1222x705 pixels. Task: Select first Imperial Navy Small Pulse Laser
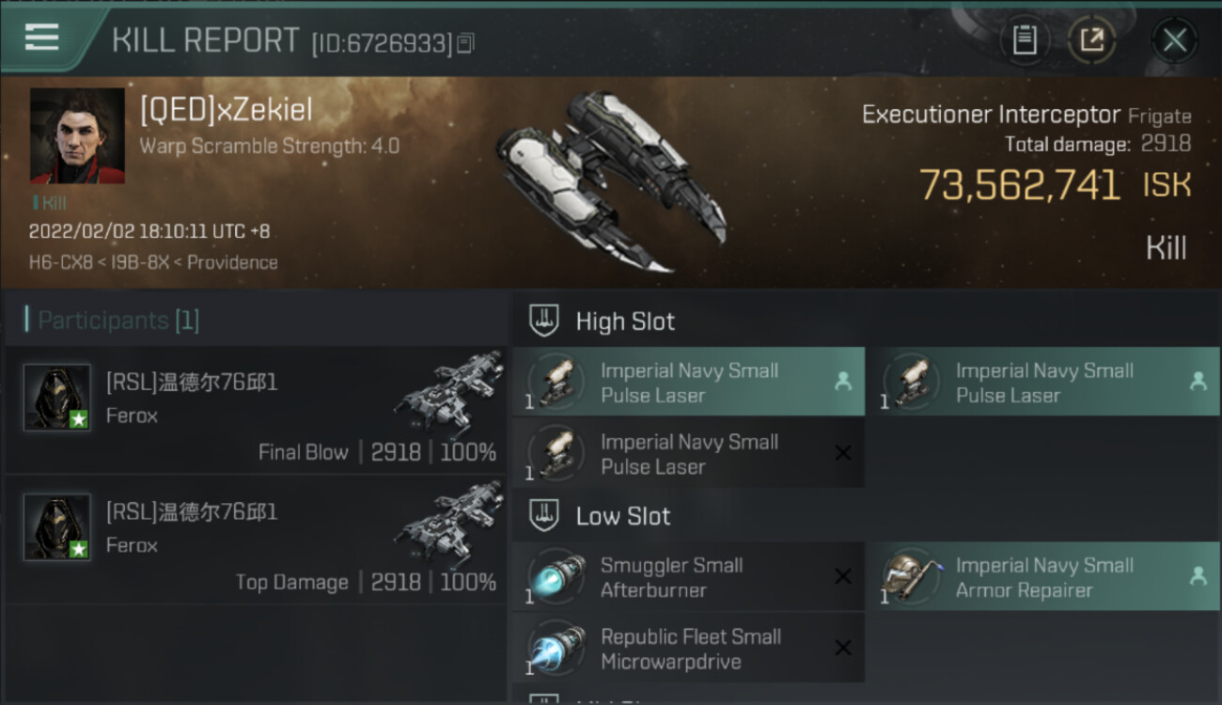pos(688,383)
